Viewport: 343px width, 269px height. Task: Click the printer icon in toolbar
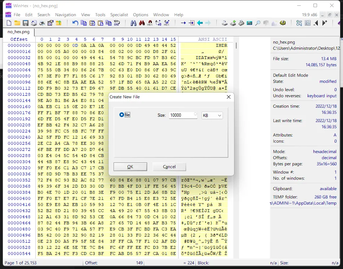(42, 23)
